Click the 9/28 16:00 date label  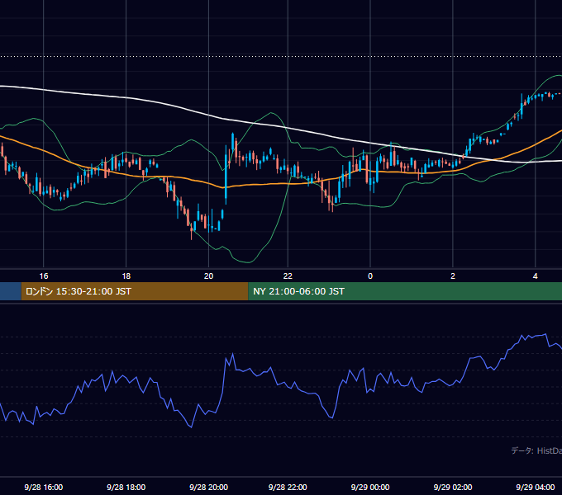[x=43, y=487]
